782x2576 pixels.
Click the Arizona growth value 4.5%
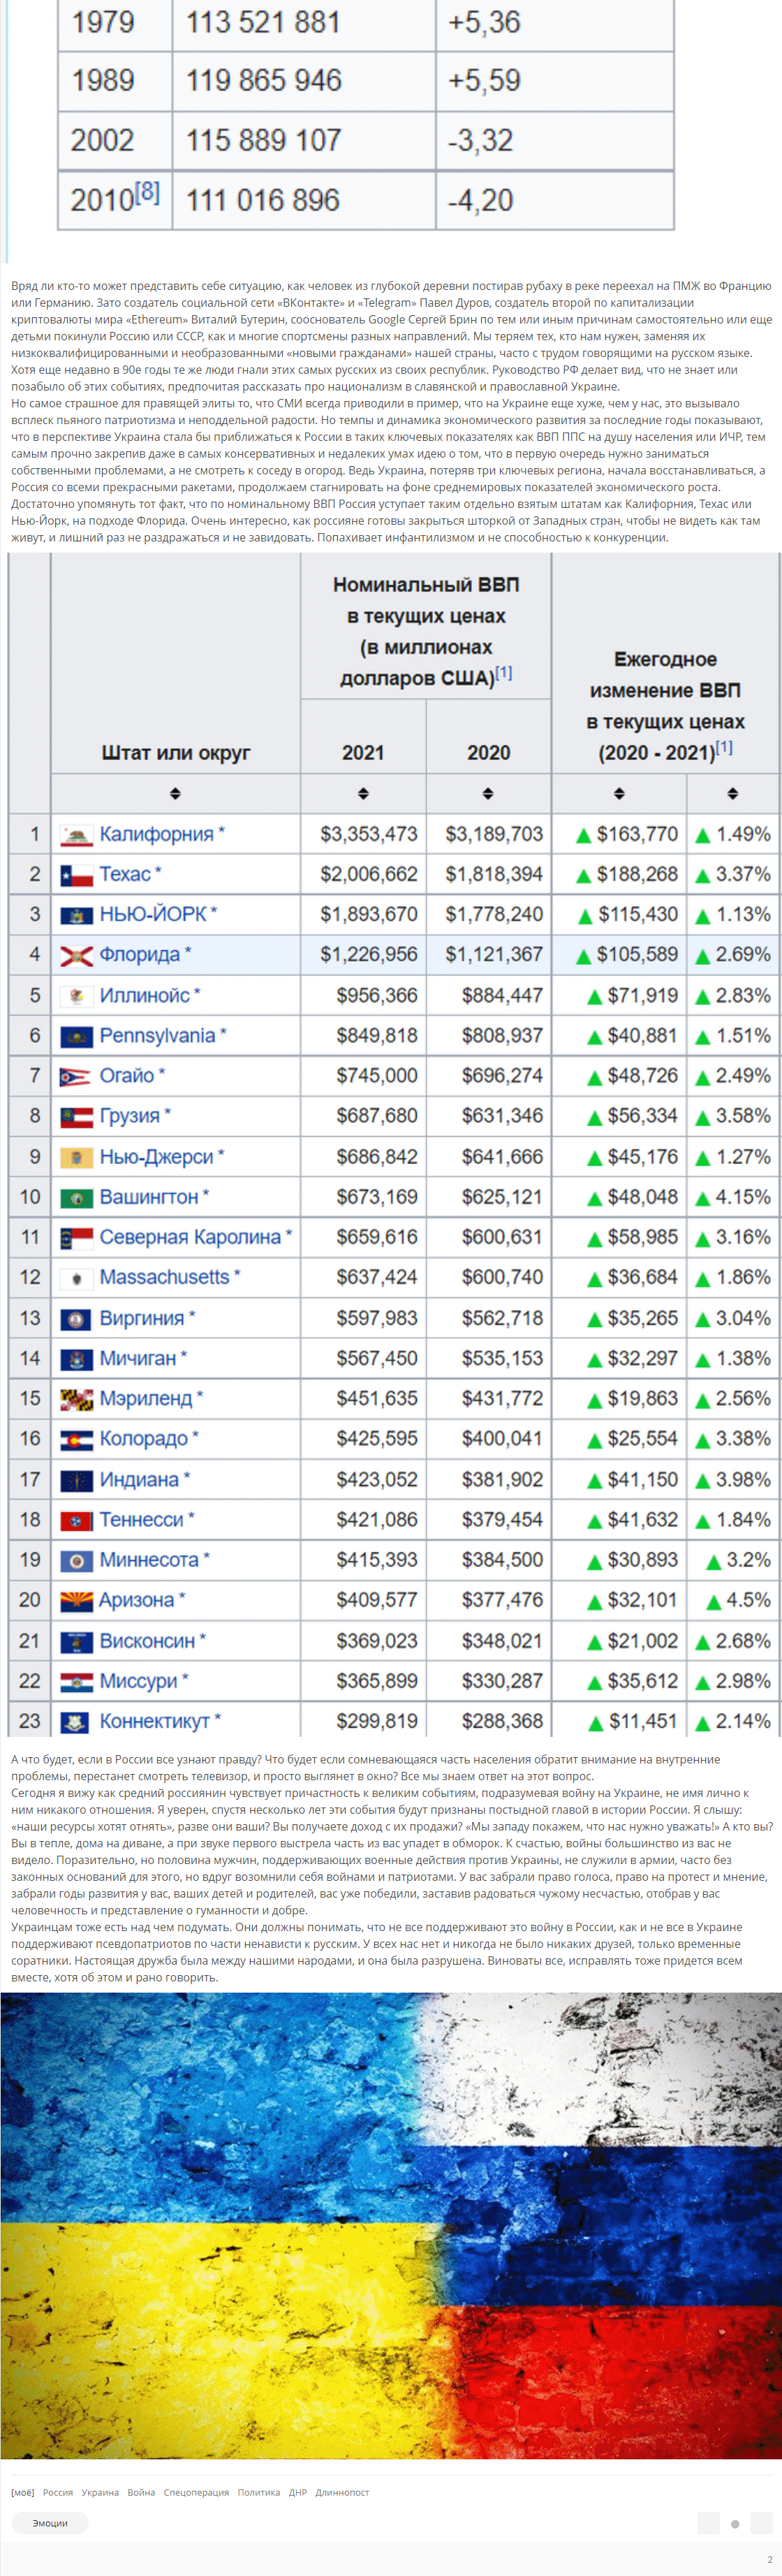pos(748,1600)
